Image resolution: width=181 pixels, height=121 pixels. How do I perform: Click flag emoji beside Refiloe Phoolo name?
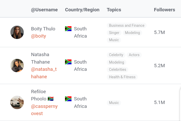tap(51, 99)
